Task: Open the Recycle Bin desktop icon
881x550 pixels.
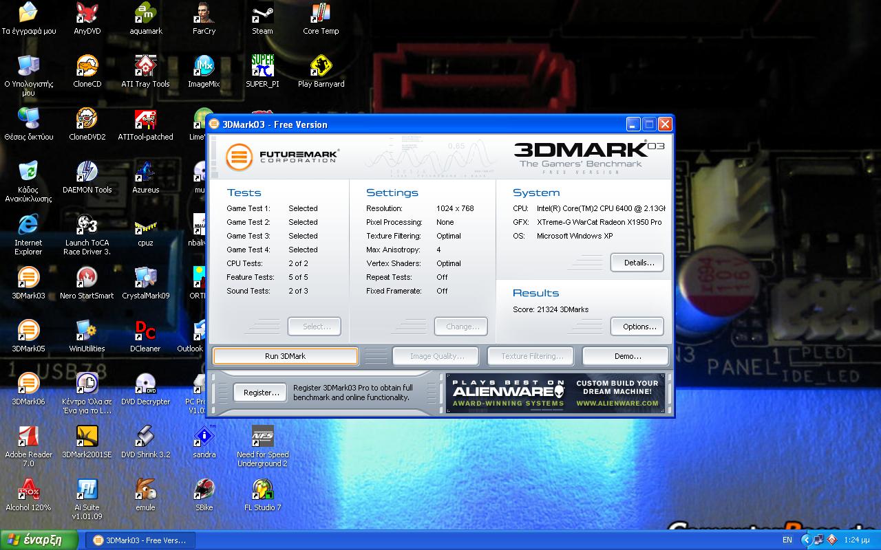Action: pos(28,181)
